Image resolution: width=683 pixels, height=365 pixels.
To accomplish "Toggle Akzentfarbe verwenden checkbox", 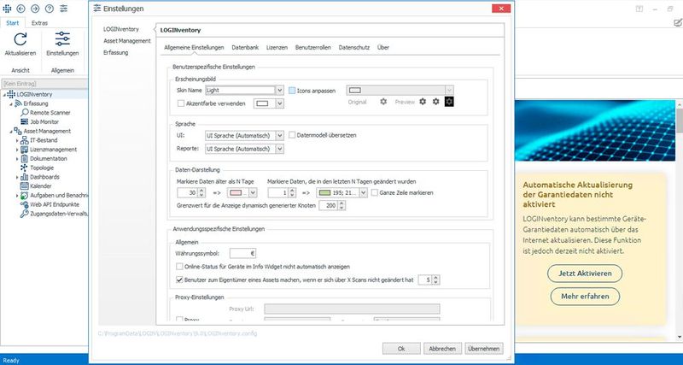I will (181, 103).
